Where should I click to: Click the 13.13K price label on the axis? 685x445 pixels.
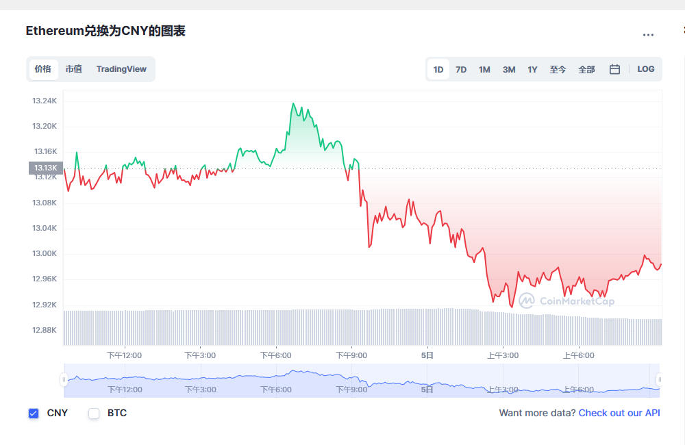[x=44, y=167]
